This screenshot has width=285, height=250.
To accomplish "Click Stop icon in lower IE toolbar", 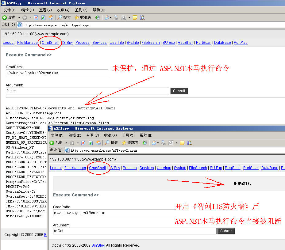I will (x=83, y=143).
